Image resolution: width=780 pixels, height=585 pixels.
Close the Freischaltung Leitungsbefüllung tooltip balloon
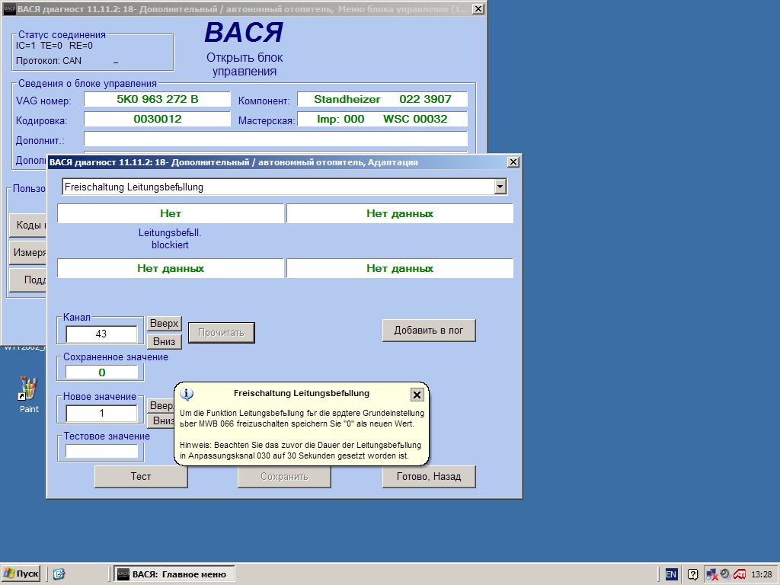tap(417, 395)
